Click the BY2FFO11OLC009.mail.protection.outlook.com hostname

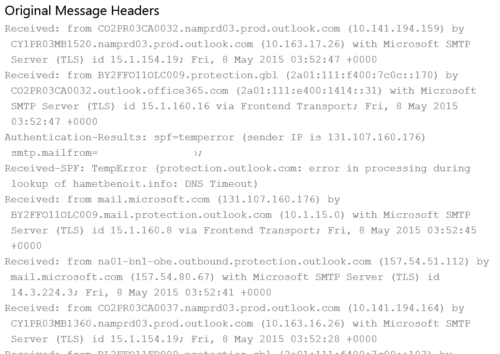[141, 215]
